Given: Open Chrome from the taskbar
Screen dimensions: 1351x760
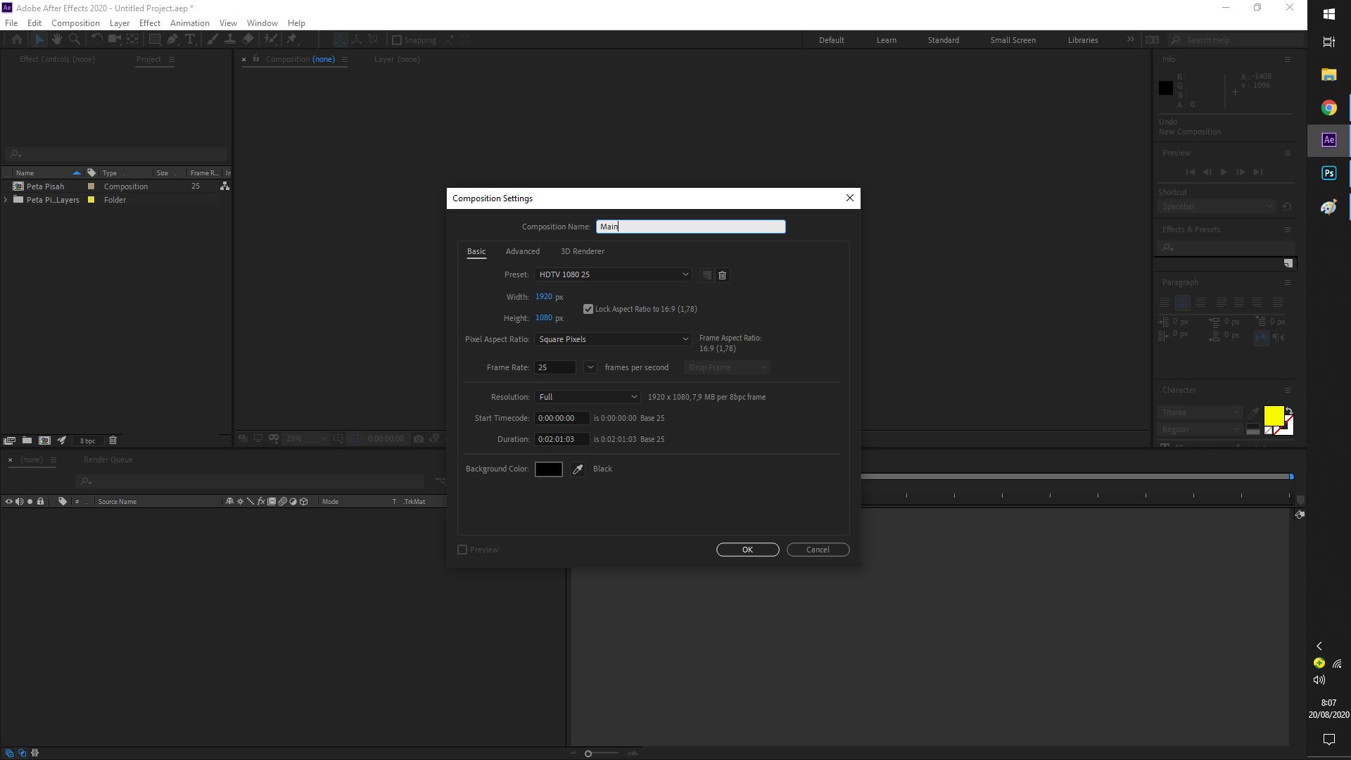Looking at the screenshot, I should click(x=1328, y=108).
